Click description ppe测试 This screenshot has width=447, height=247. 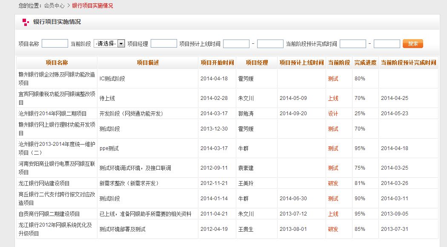[109, 148]
